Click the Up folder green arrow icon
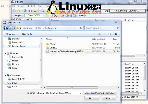 (52, 16)
